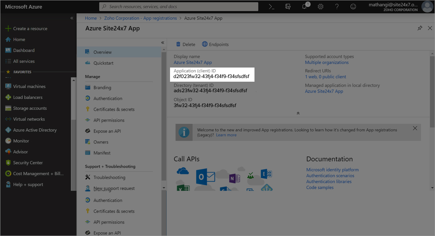Select the Overview menu item
Viewport: 435px width, 236px height.
click(119, 52)
